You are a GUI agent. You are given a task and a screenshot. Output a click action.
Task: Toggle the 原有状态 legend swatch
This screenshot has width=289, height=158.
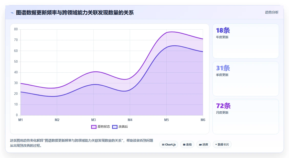click(x=94, y=127)
